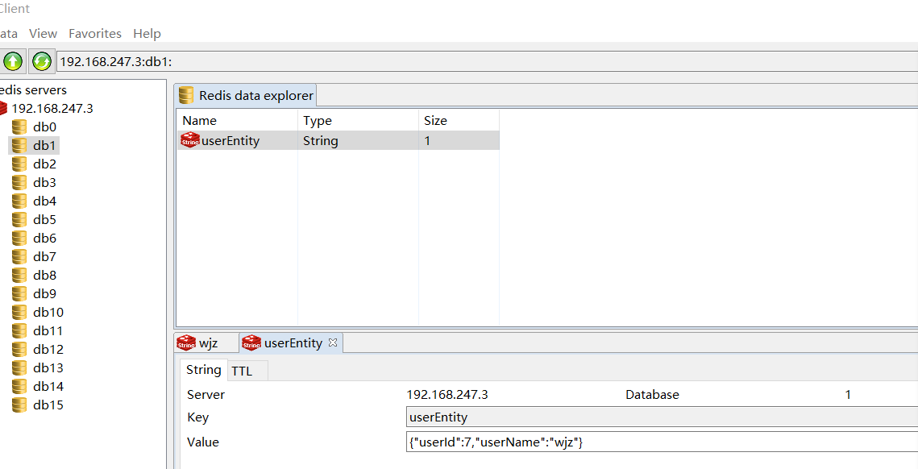This screenshot has width=918, height=469.
Task: Click the Name column header
Action: coord(238,121)
